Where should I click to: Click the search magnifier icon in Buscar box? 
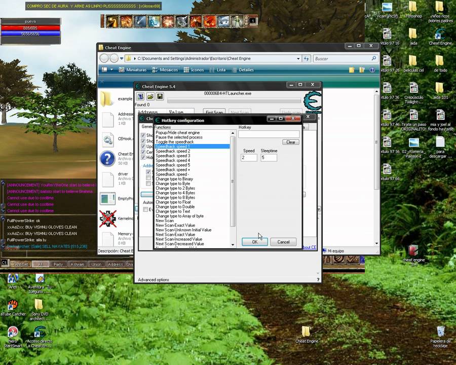click(x=374, y=58)
